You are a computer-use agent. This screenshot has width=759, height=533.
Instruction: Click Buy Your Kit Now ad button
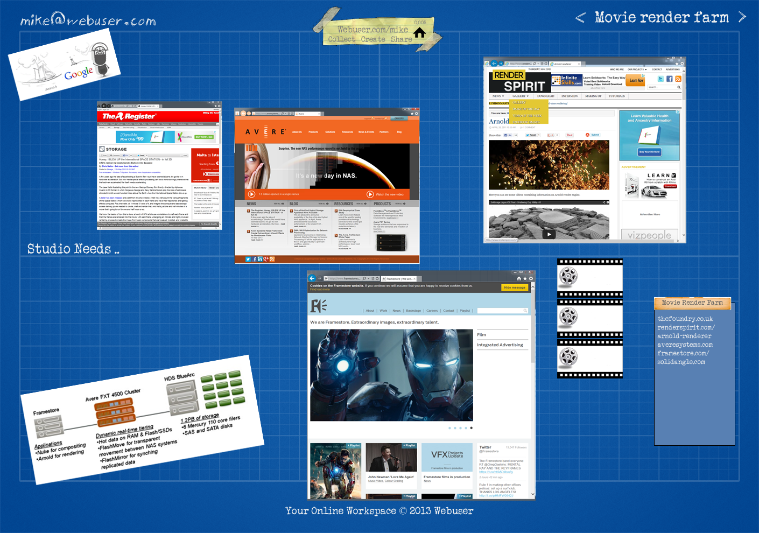tap(649, 152)
